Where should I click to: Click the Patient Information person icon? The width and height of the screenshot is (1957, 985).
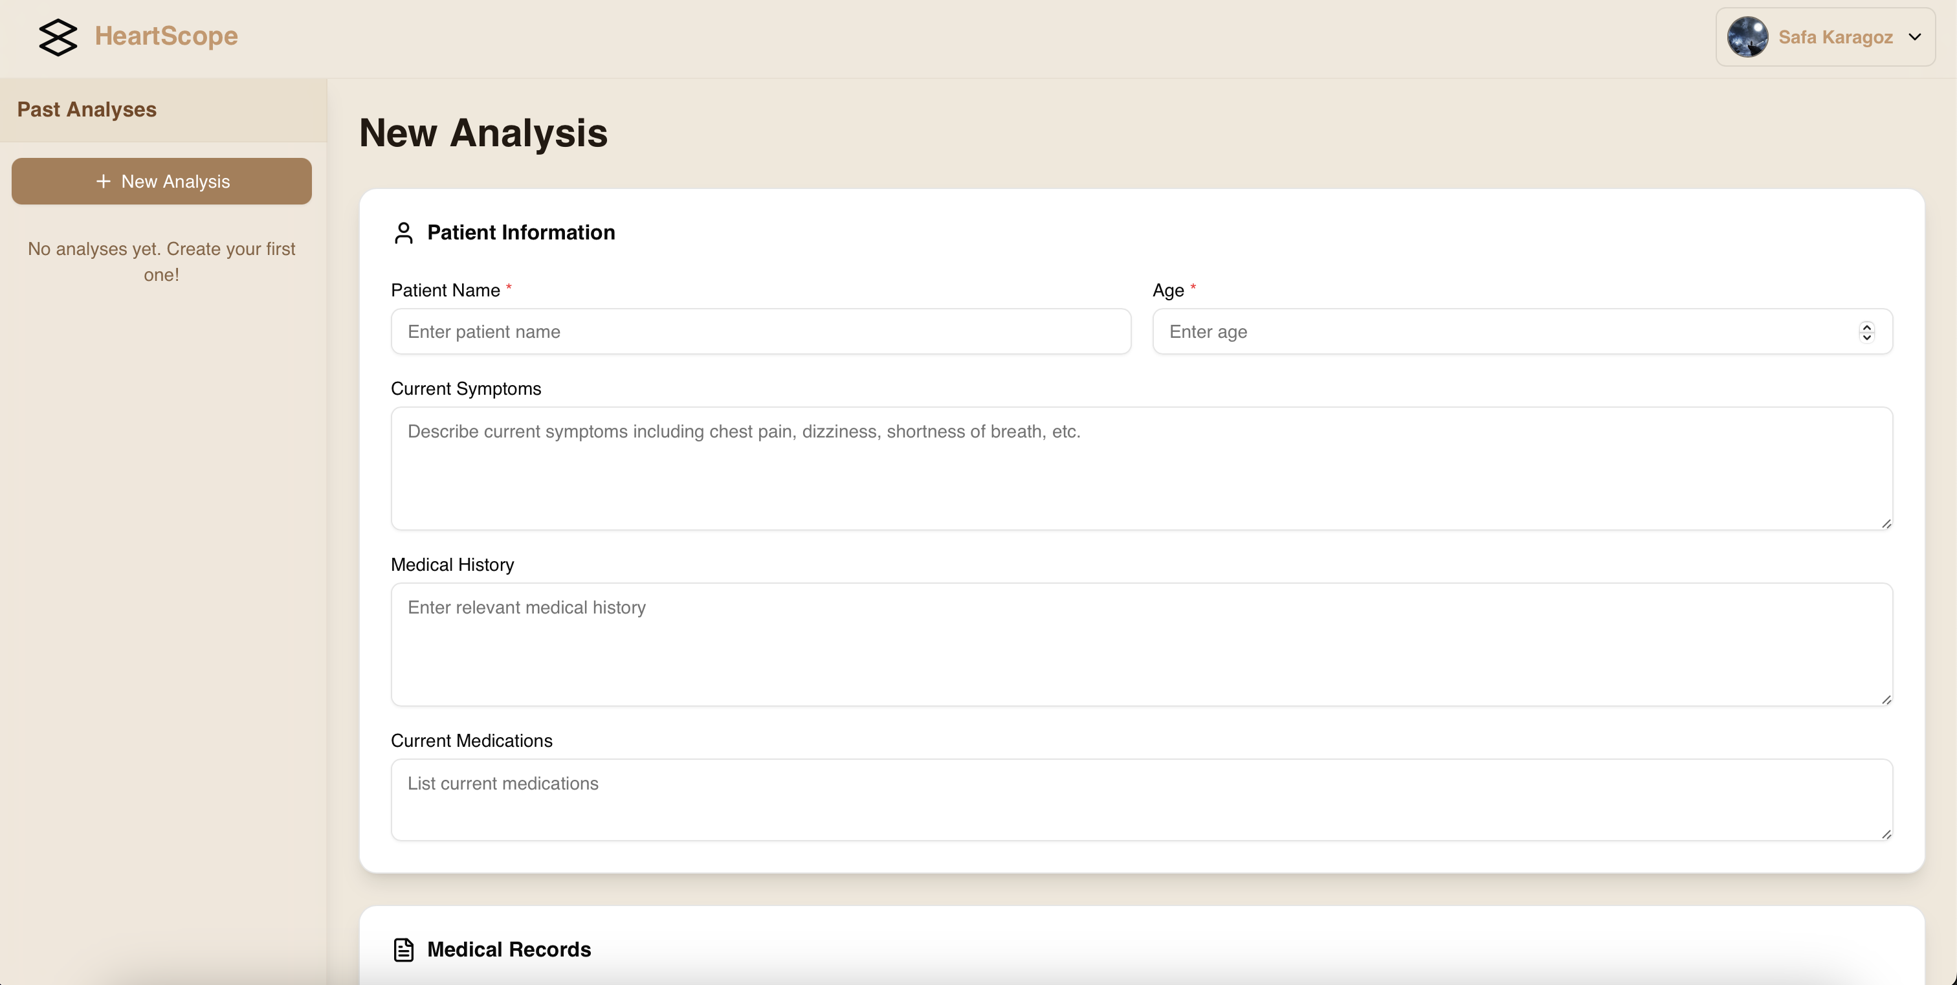pyautogui.click(x=403, y=232)
